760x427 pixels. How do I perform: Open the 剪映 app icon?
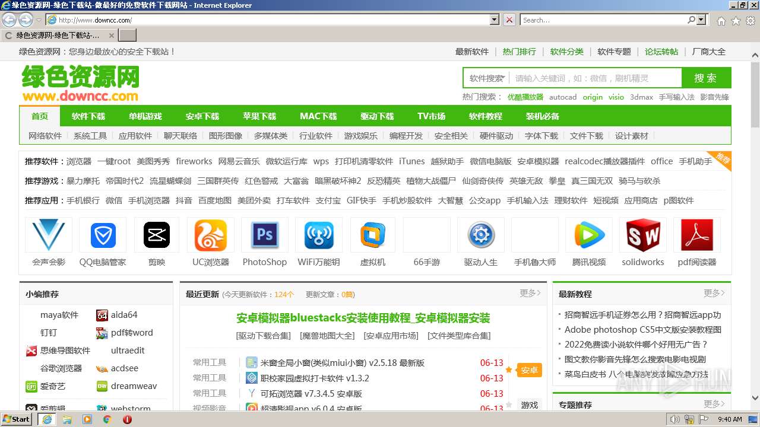coord(157,235)
